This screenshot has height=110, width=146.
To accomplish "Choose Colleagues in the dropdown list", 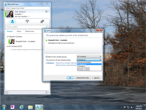I will (89, 66).
